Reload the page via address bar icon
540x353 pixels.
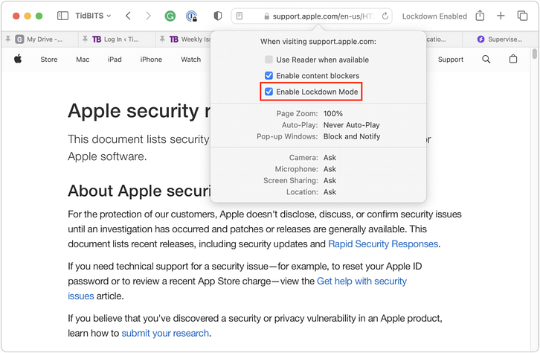(385, 16)
